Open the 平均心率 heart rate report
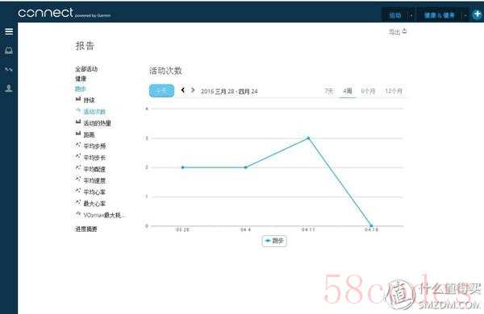The width and height of the screenshot is (484, 314). coord(94,192)
